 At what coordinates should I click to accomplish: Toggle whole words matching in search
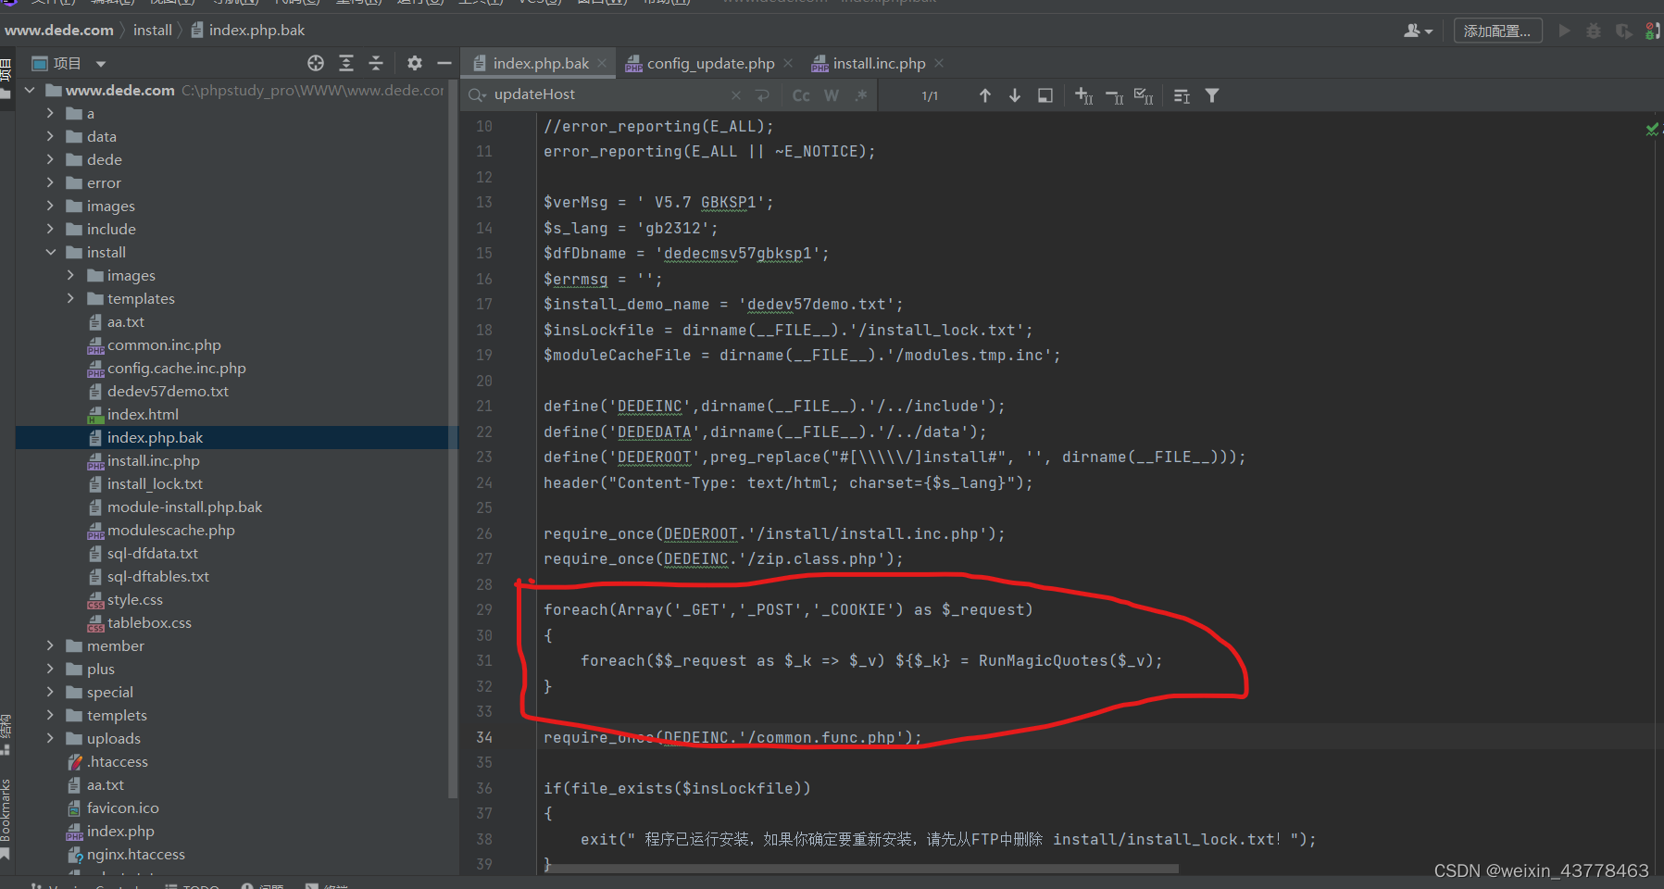(831, 94)
